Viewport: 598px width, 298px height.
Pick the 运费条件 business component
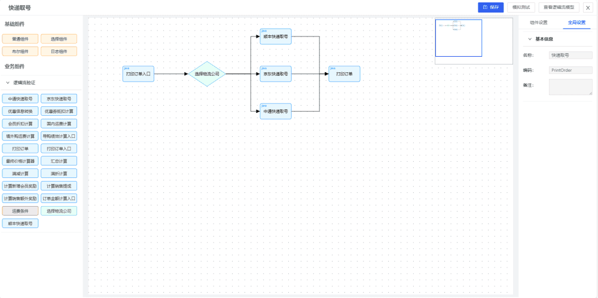[x=20, y=211]
